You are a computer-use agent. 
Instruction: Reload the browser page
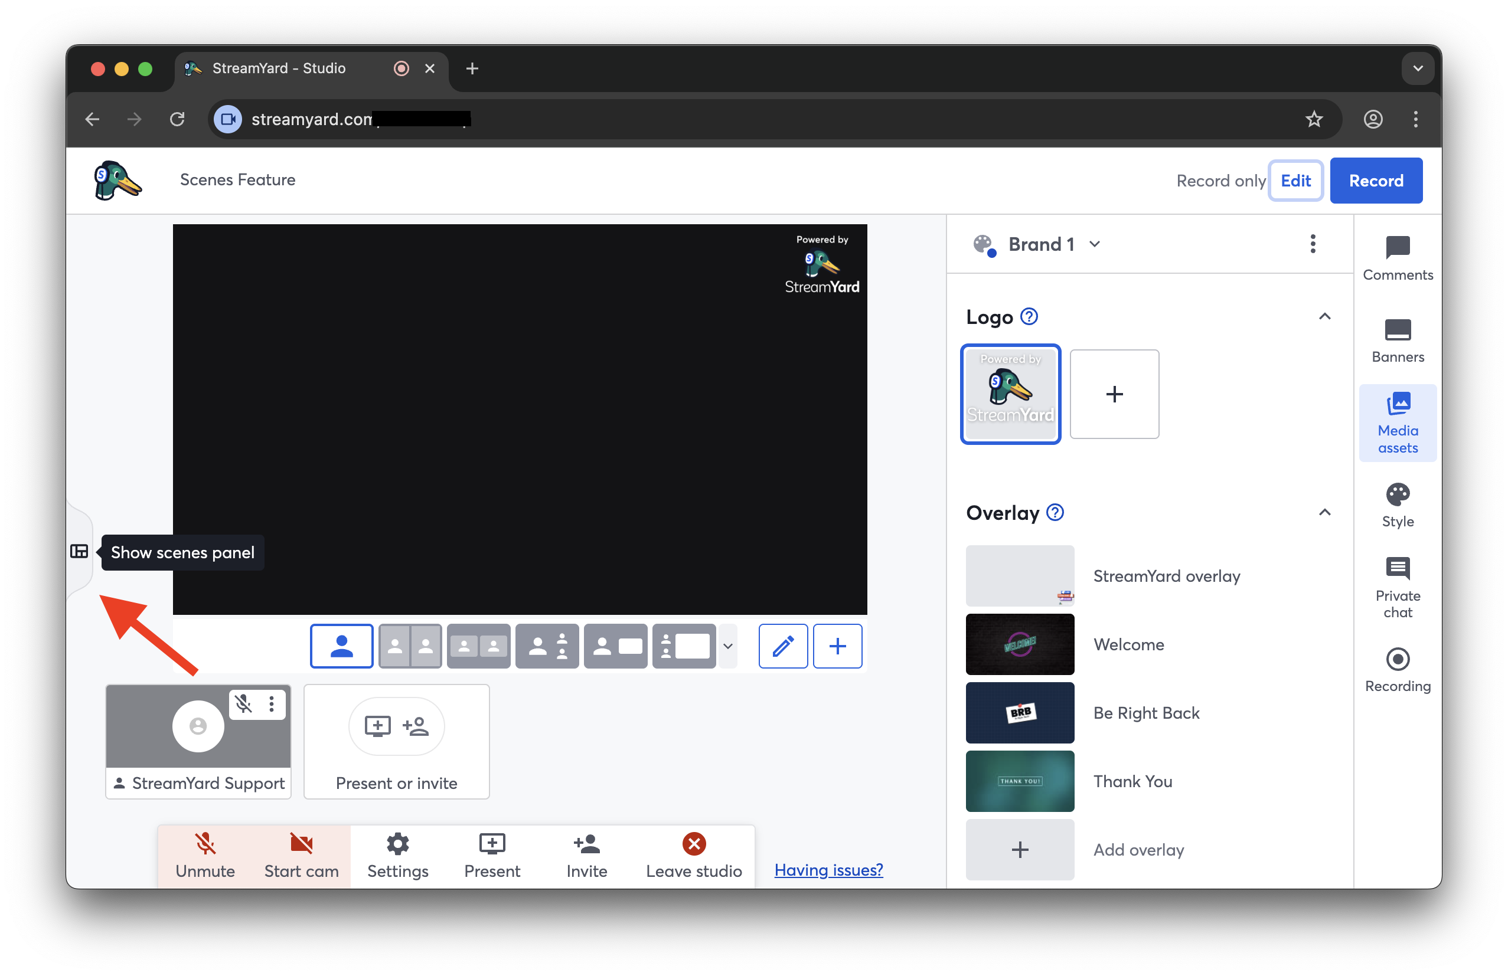177,119
